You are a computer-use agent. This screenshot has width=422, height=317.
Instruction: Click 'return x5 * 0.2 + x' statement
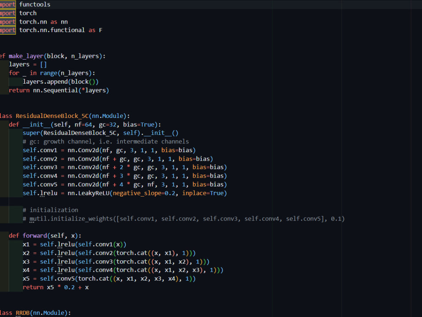click(x=56, y=287)
